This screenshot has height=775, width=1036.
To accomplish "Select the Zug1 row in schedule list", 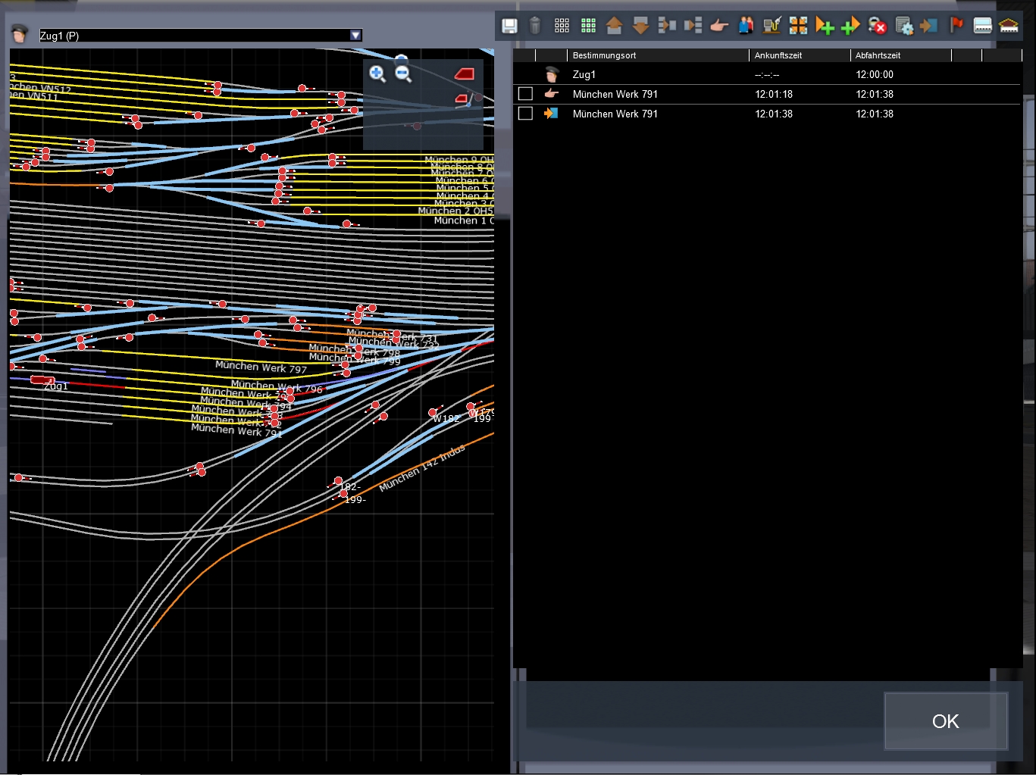I will [x=584, y=74].
